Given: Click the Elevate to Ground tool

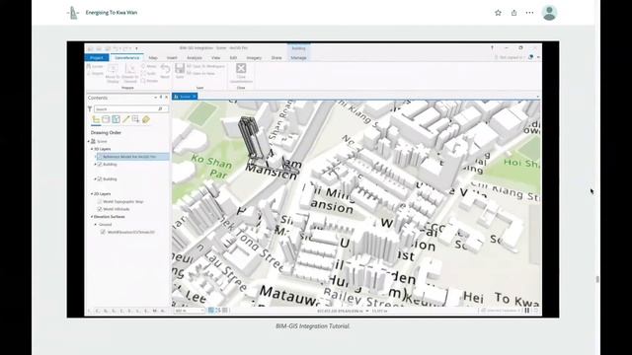Looking at the screenshot, I should (130, 73).
